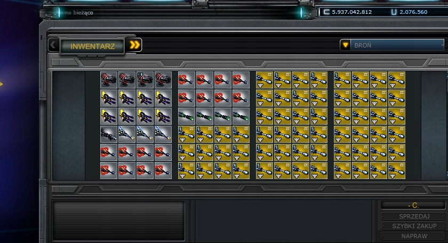
Task: Click the uridium currency icon
Action: tap(394, 12)
